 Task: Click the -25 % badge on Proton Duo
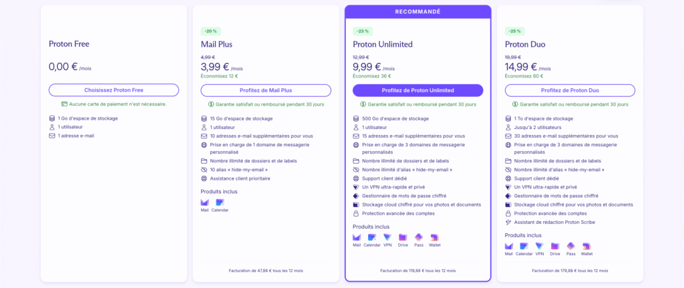515,31
